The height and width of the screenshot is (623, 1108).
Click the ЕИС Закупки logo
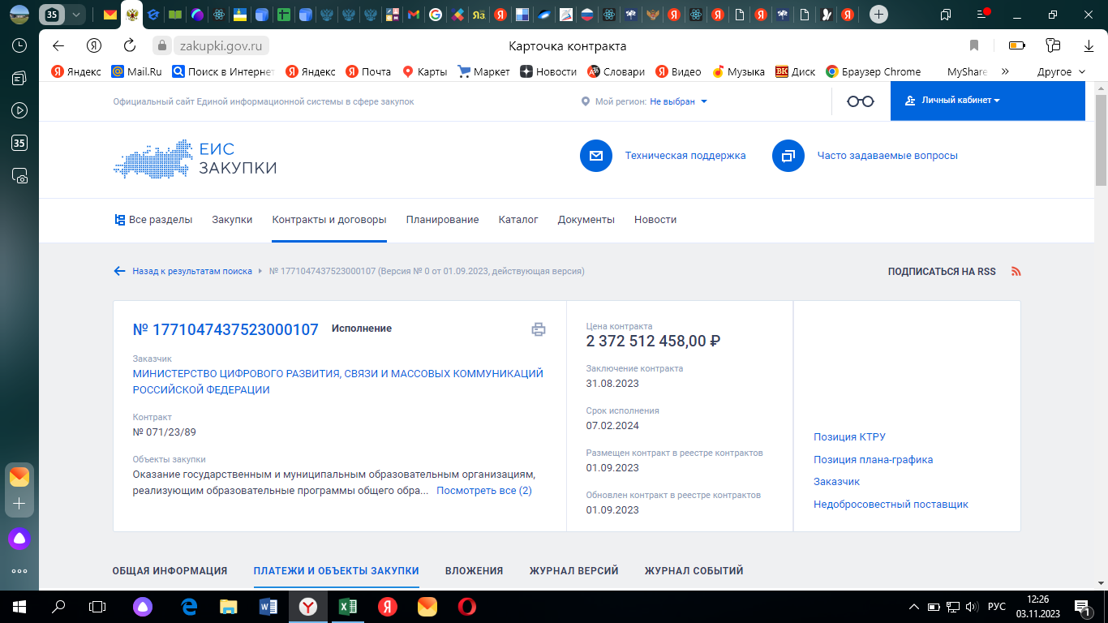(x=195, y=159)
